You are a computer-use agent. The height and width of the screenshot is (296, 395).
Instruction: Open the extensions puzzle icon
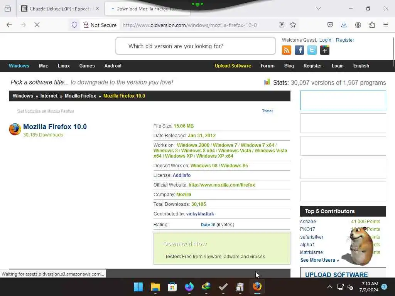pyautogui.click(x=372, y=25)
